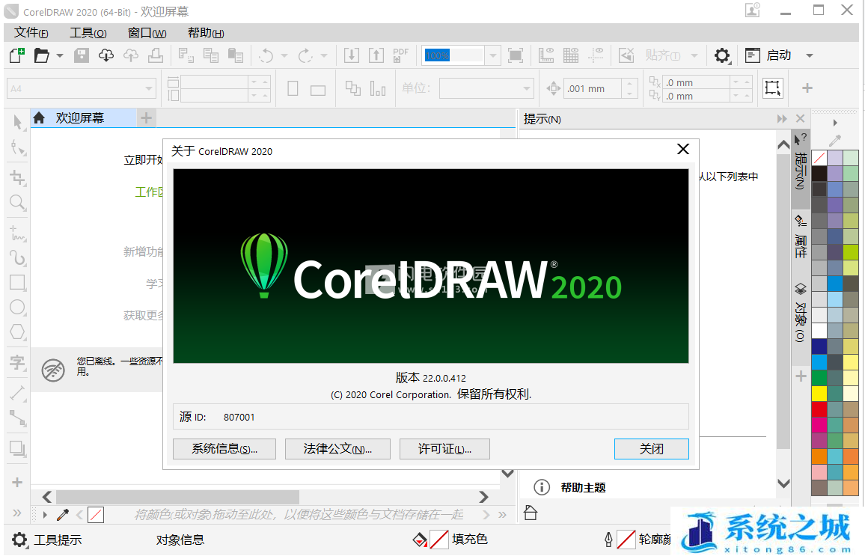
Task: Click the Open folder icon
Action: pyautogui.click(x=41, y=55)
